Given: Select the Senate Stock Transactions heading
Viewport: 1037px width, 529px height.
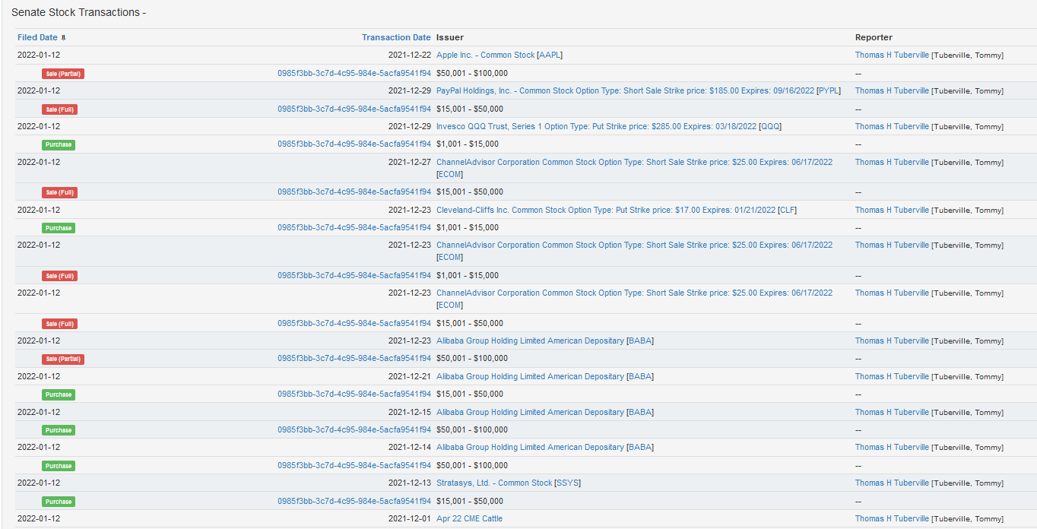Looking at the screenshot, I should pos(79,12).
